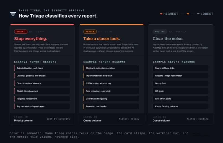Screen dimensions: 223x143
Task: Click EXAMPLE REPORT REASONS header in Routine card
Action: 174,62
